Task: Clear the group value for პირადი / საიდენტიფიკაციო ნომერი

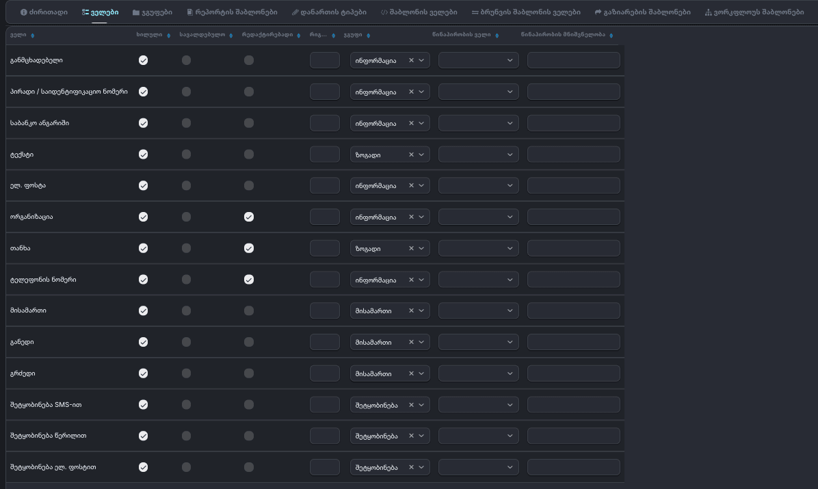Action: pos(411,92)
